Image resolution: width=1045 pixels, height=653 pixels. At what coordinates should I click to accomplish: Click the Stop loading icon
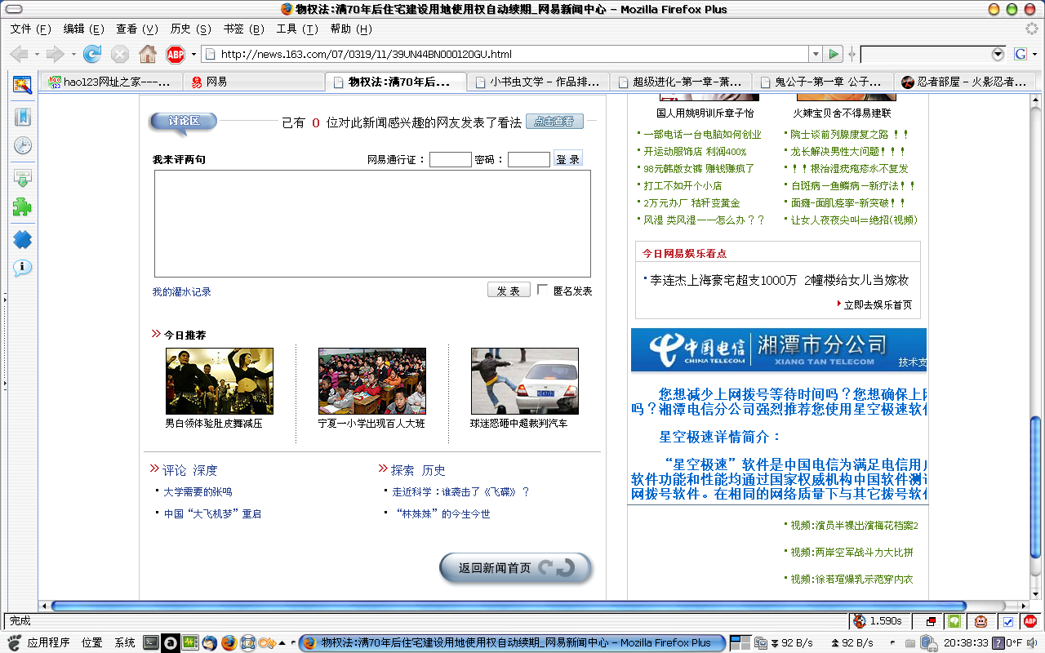(120, 55)
